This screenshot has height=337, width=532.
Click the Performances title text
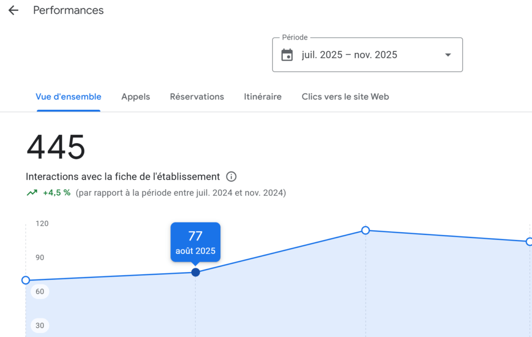[x=68, y=10]
